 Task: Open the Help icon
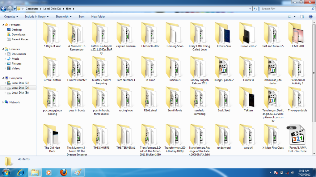coord(310,17)
